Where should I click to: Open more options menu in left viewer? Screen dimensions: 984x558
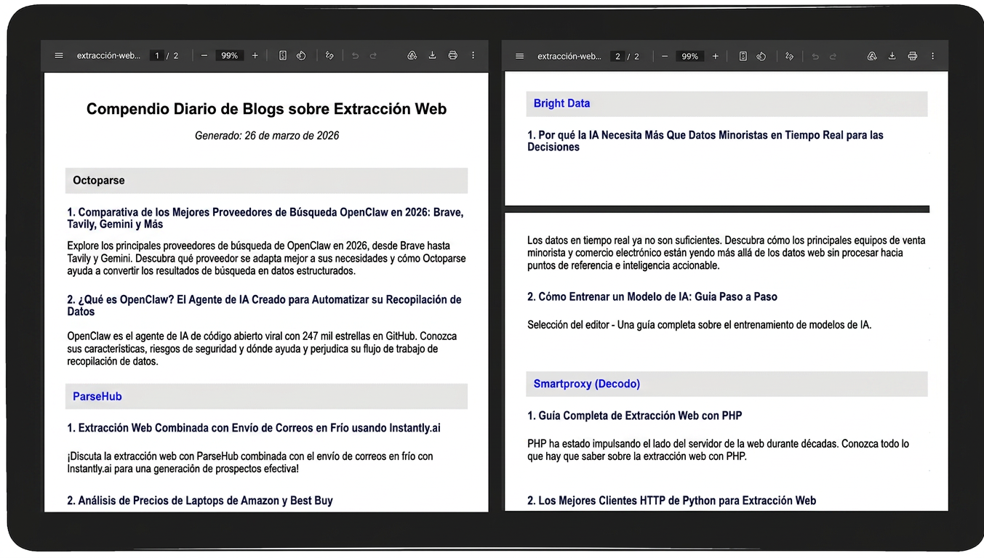tap(473, 56)
